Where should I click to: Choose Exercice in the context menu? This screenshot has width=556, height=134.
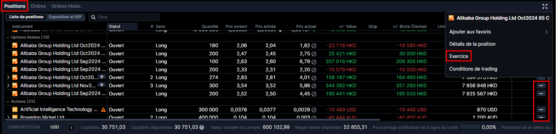[x=458, y=56]
